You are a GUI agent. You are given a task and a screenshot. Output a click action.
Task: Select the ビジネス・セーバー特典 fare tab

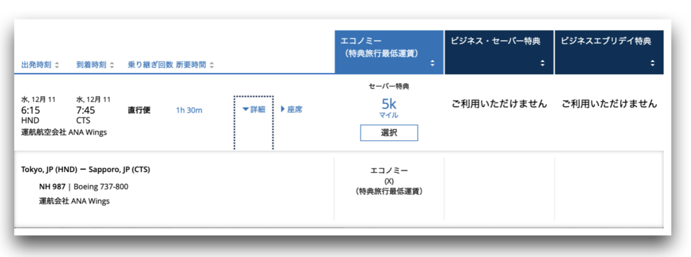(x=499, y=52)
